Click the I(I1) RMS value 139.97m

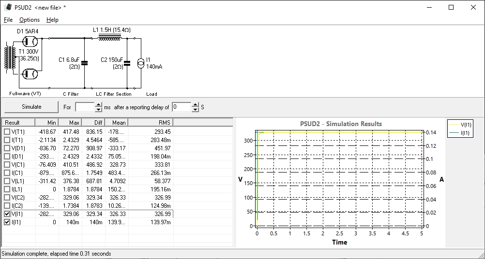[x=160, y=222]
